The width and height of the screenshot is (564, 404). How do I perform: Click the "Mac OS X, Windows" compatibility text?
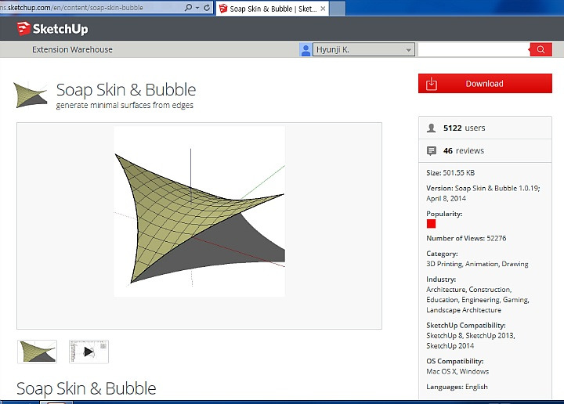pyautogui.click(x=457, y=371)
